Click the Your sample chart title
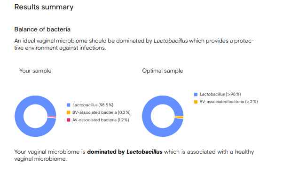The height and width of the screenshot is (171, 283). point(35,71)
